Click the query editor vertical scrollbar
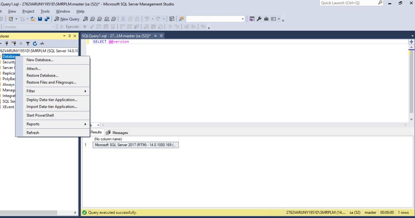The image size is (415, 218). 411,82
